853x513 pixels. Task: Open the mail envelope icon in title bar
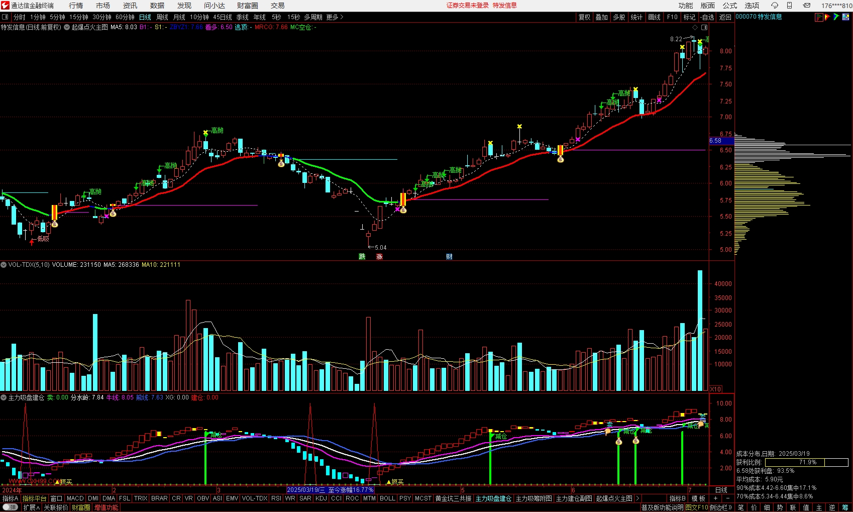tap(806, 6)
